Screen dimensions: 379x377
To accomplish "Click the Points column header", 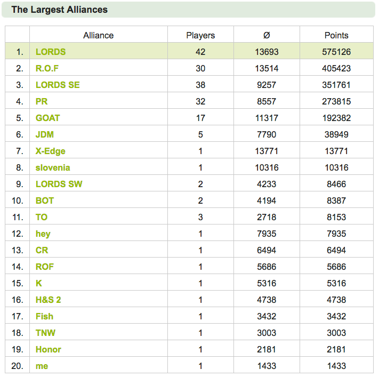I will pos(336,36).
